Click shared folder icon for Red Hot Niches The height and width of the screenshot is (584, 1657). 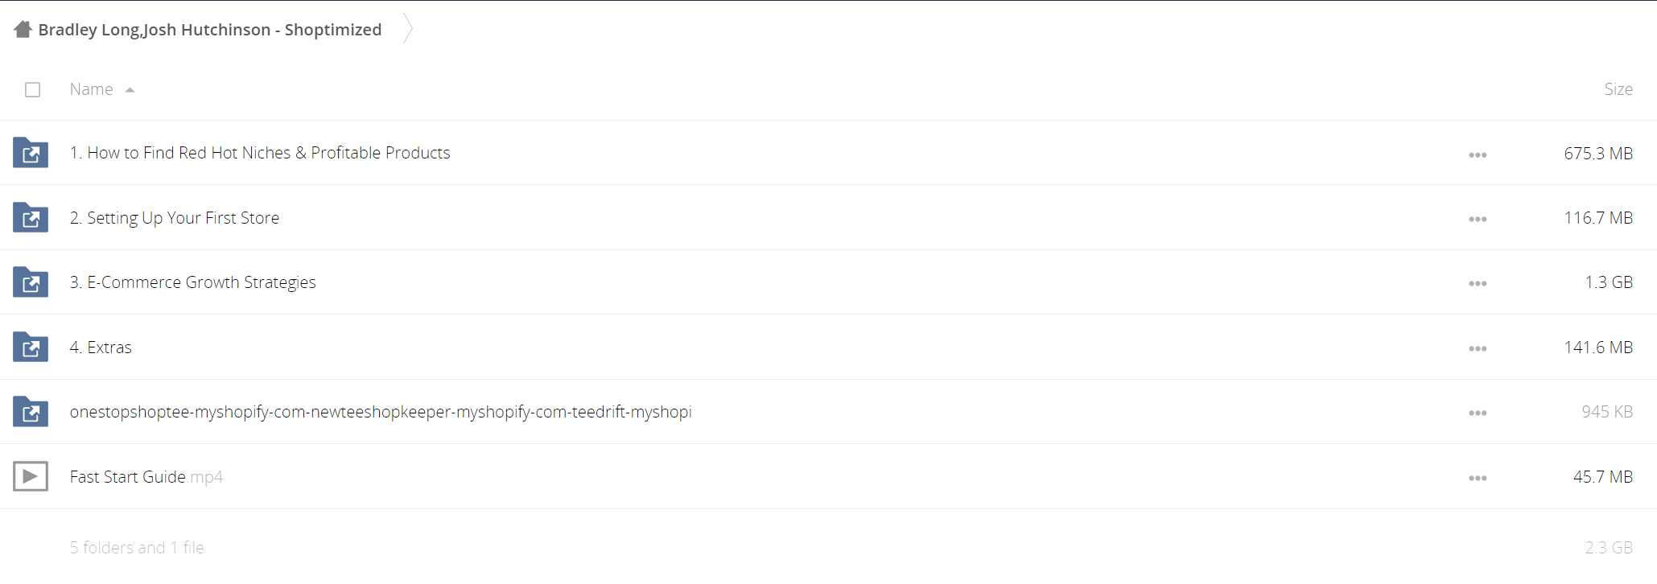click(31, 153)
